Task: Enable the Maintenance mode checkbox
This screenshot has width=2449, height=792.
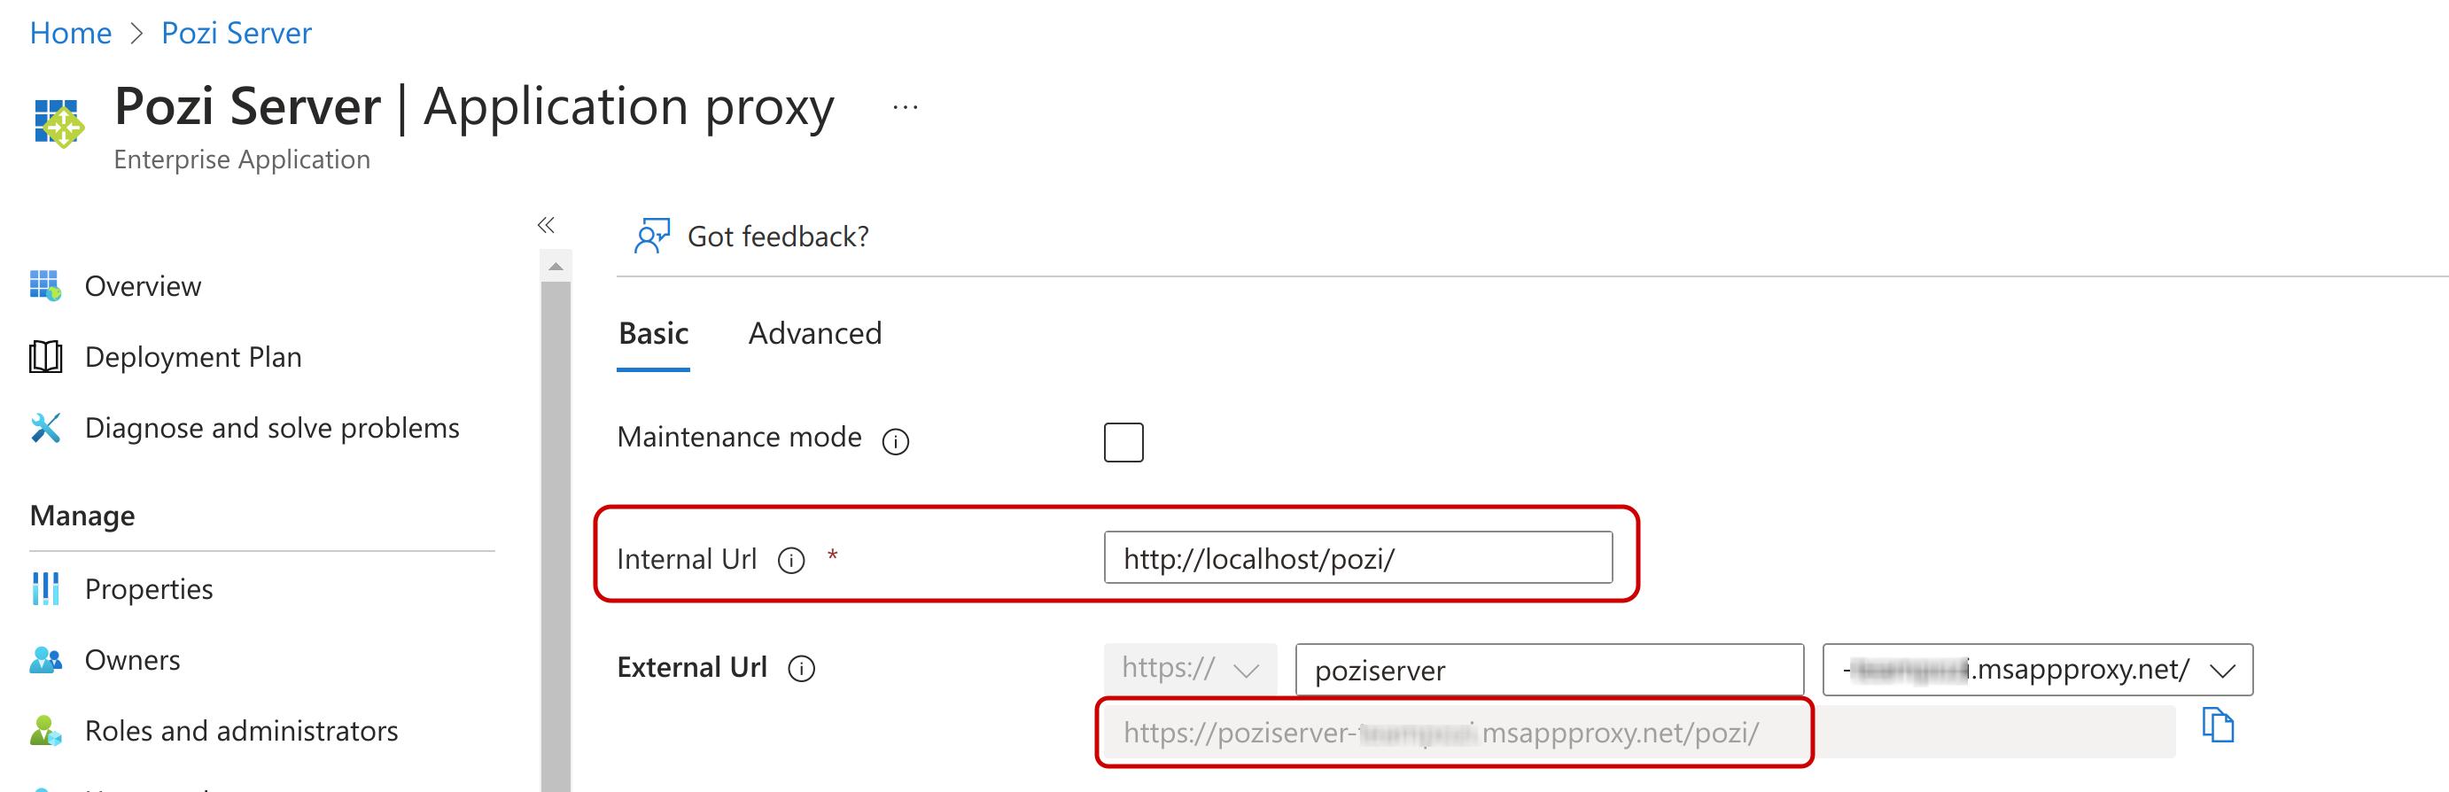Action: 1123,442
